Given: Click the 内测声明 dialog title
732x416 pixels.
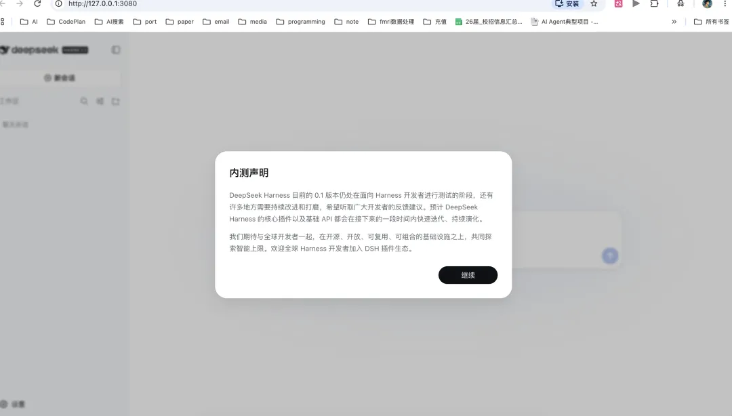Looking at the screenshot, I should (x=249, y=173).
